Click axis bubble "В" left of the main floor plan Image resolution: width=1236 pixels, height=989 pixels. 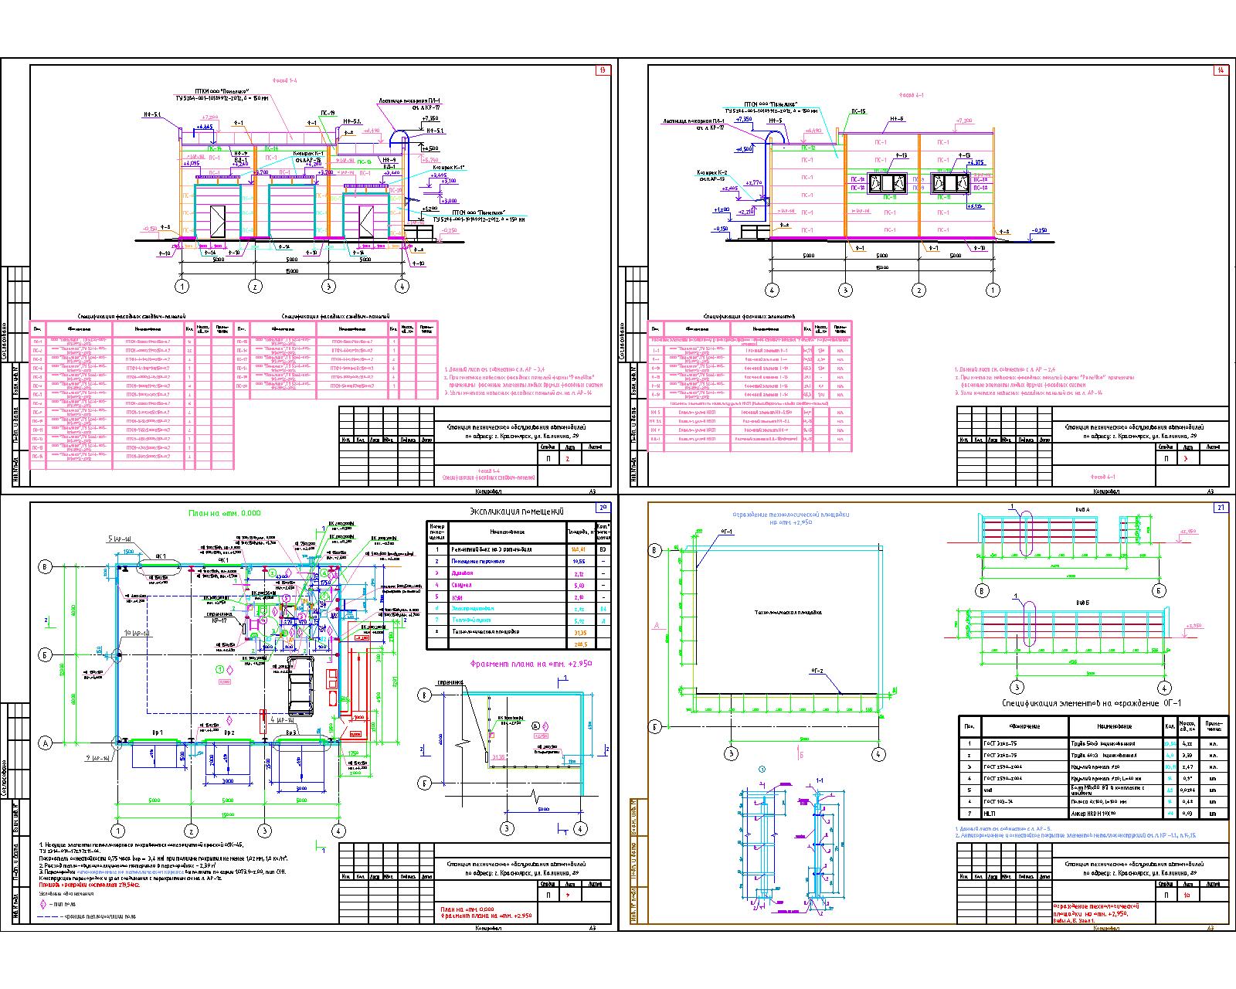45,567
